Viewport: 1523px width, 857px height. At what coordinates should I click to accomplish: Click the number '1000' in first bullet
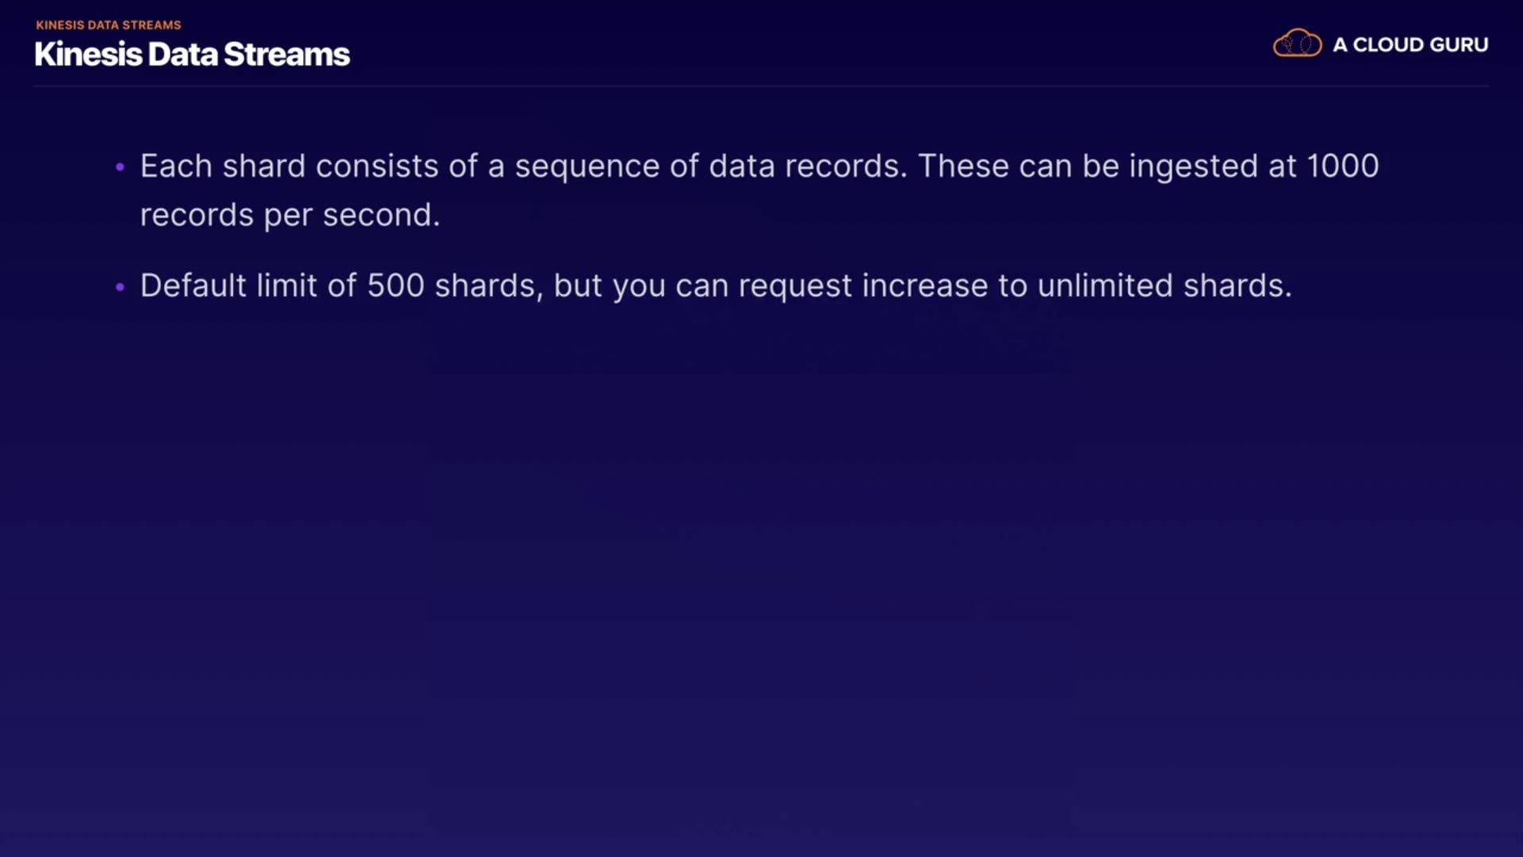[1342, 167]
